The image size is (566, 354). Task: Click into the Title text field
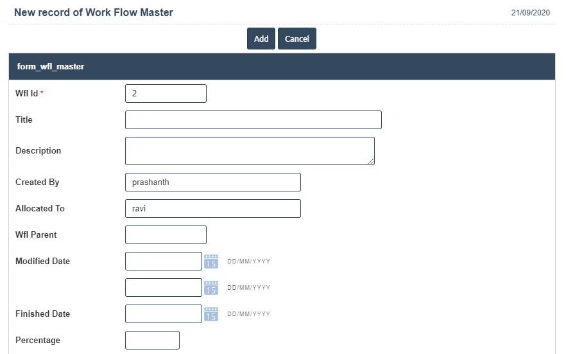253,120
